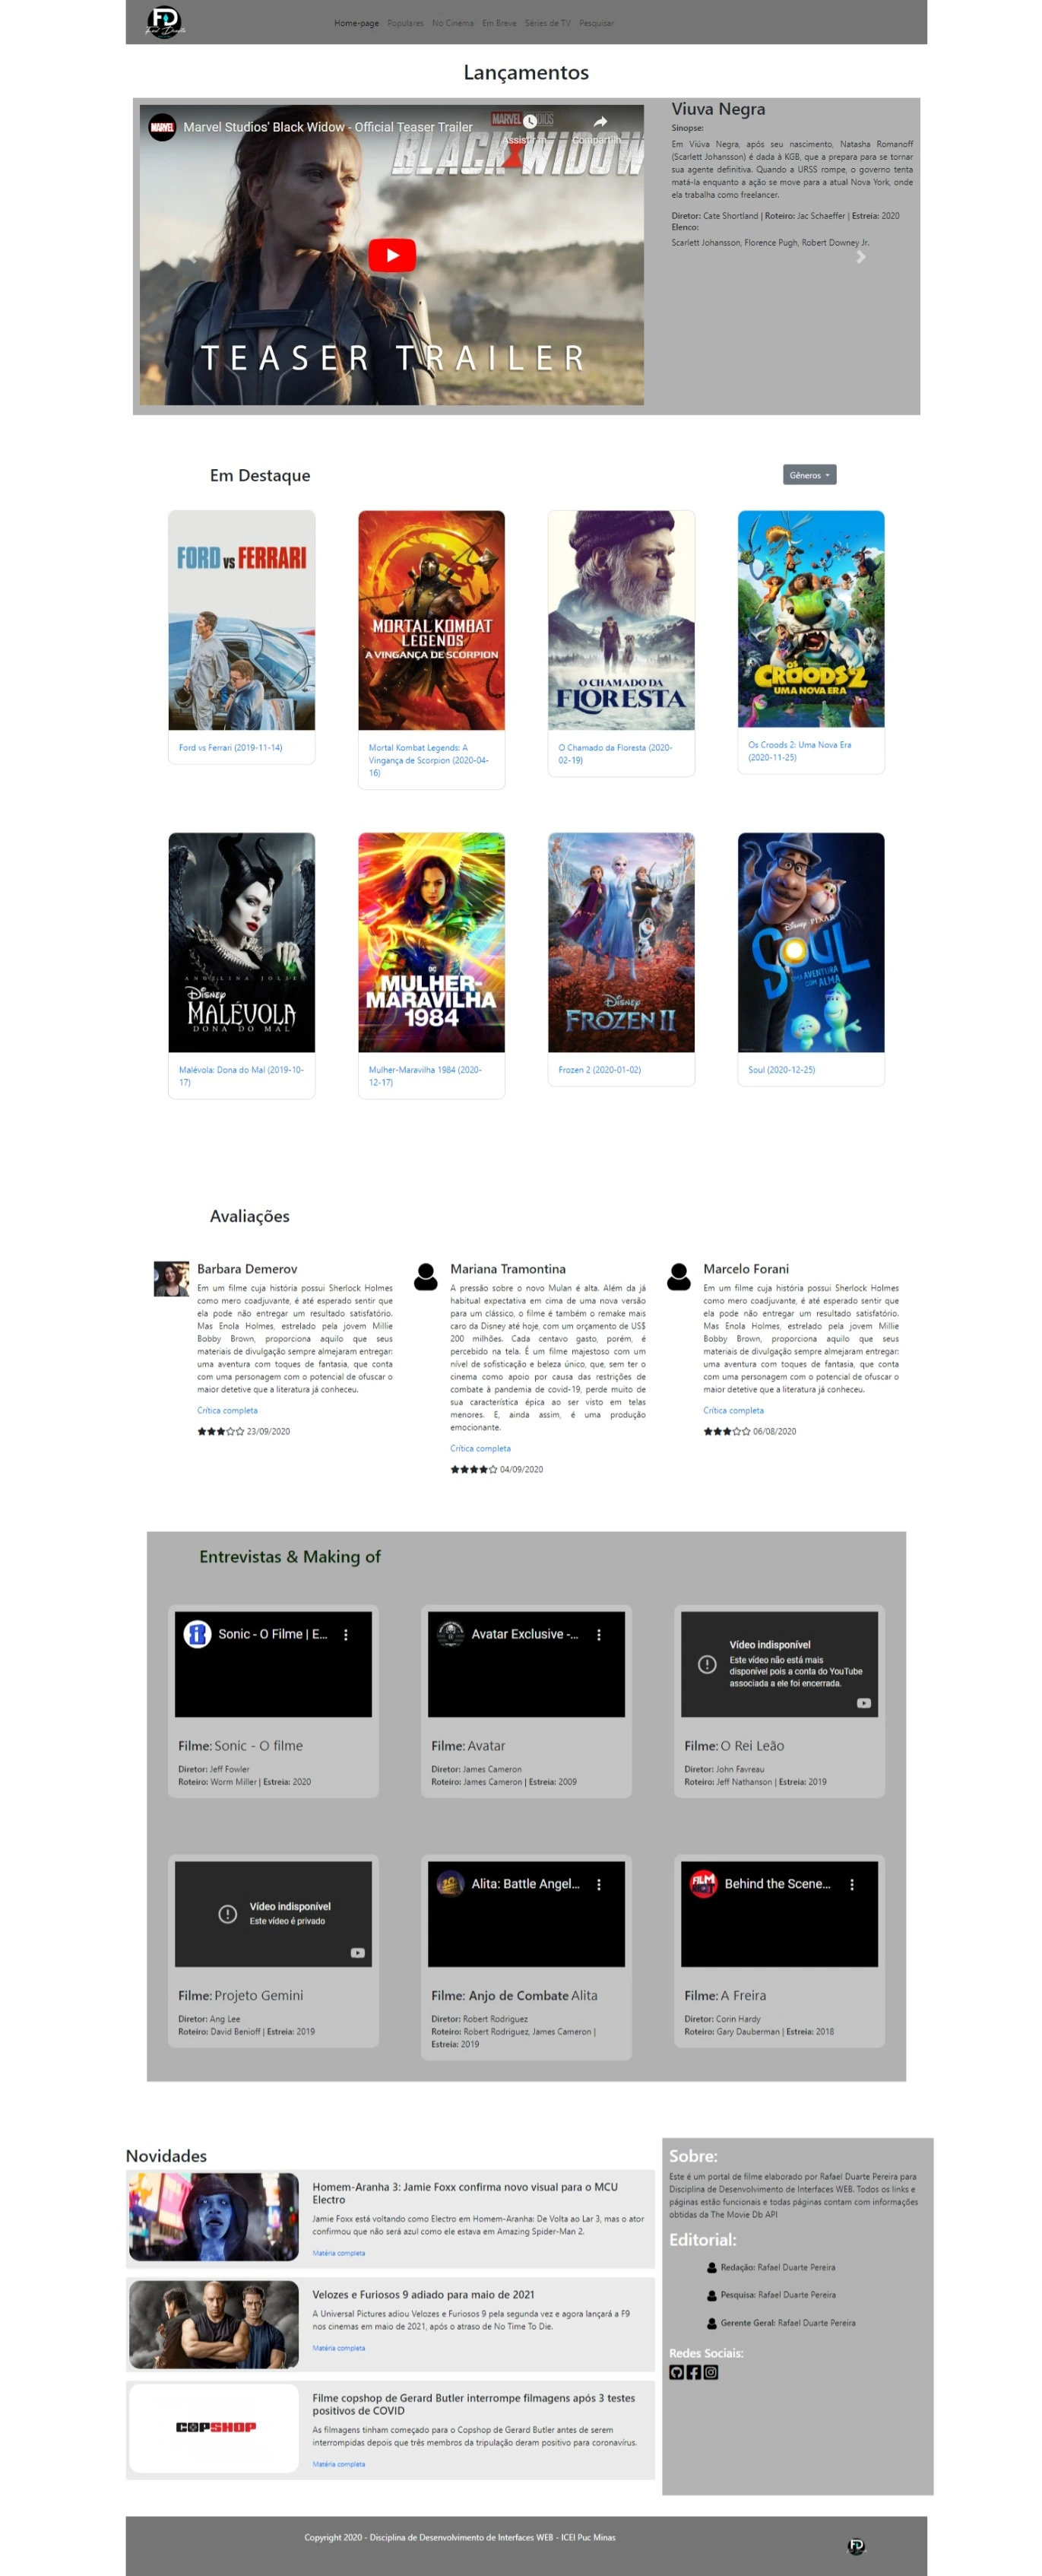Image resolution: width=1042 pixels, height=2576 pixels.
Task: Open Malévola: Dona do Mal title link
Action: point(241,1076)
